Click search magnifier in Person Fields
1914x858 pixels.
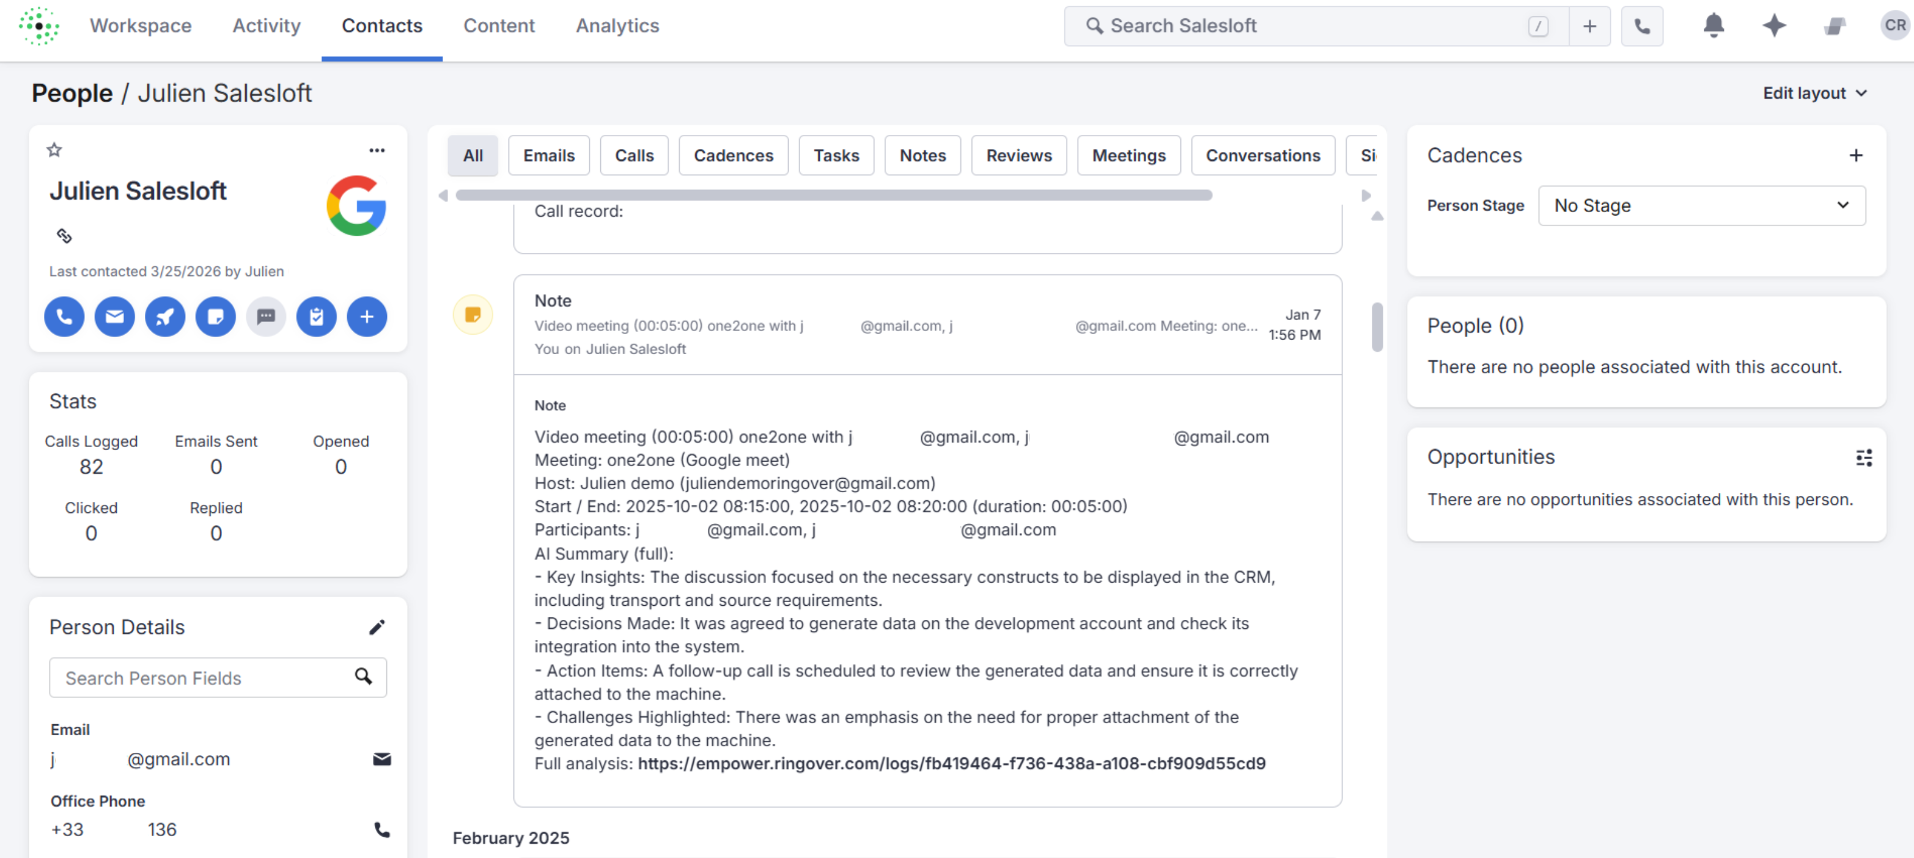pyautogui.click(x=363, y=677)
